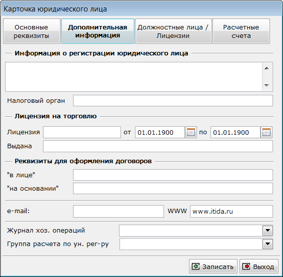Viewport: 283px width, 277px height.
Task: Click the green arrow icon on Записать
Action: tap(195, 267)
